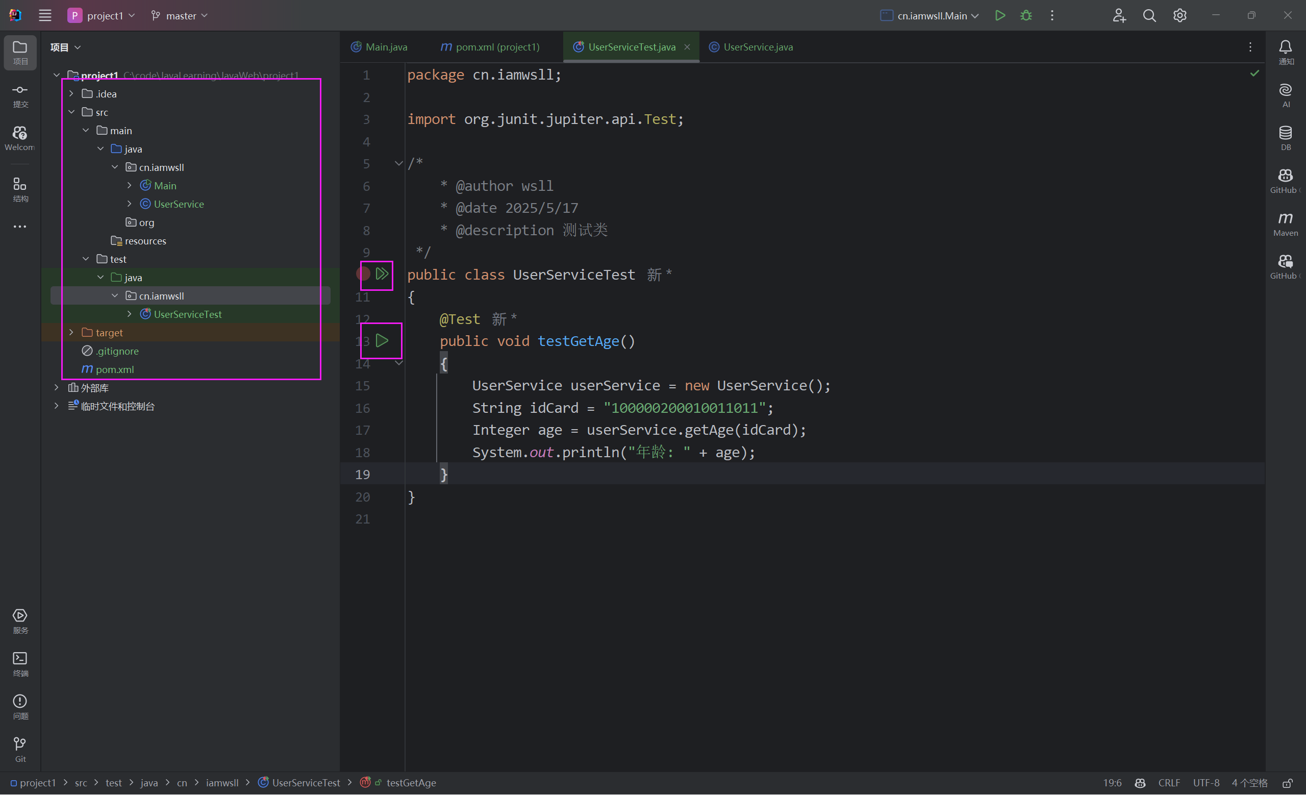Open the Problems tool window

point(20,707)
